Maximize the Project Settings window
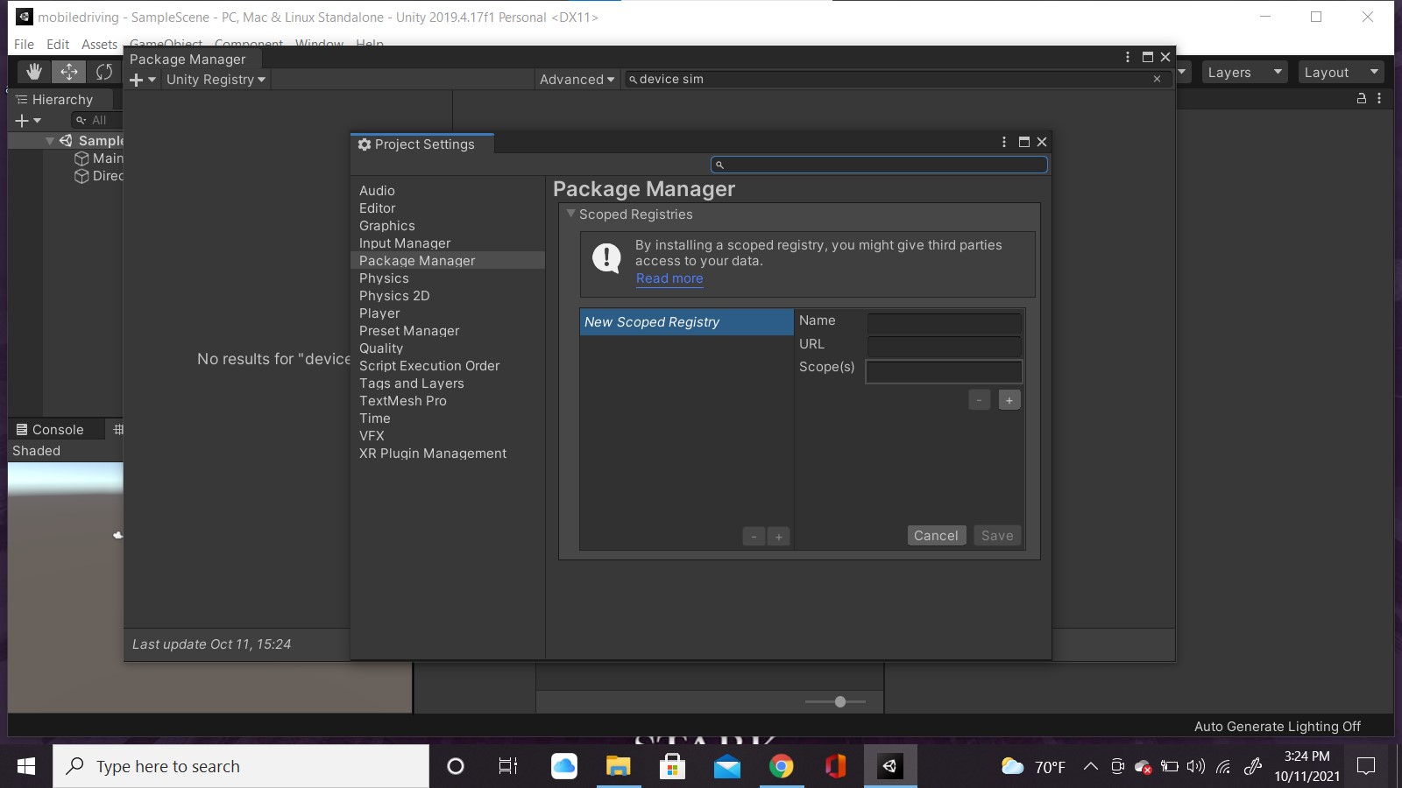Image resolution: width=1402 pixels, height=788 pixels. [x=1023, y=142]
